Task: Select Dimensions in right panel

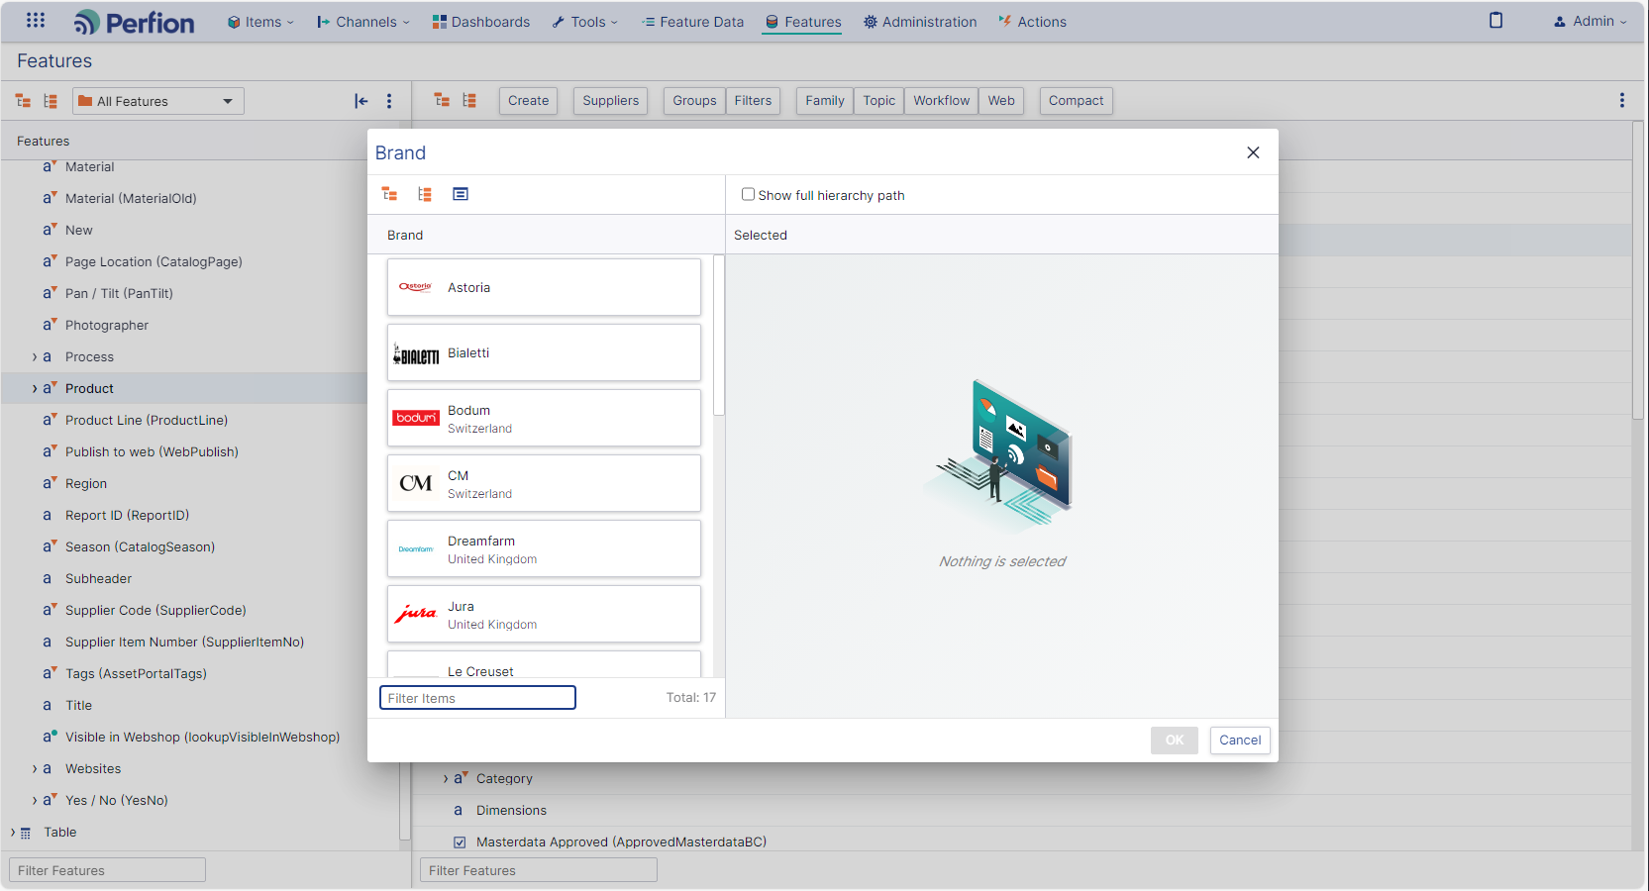Action: 511,811
